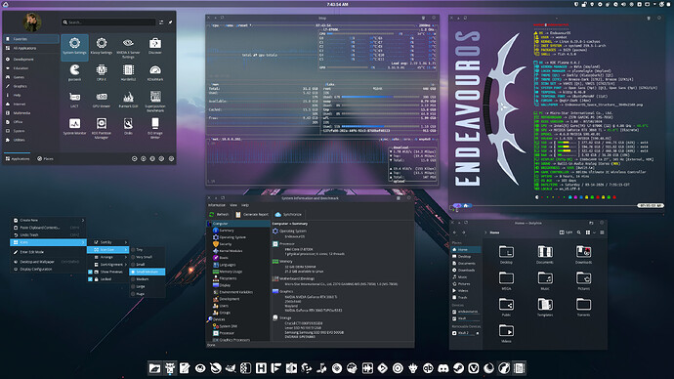The width and height of the screenshot is (674, 379).
Task: Click Synchronize in System Information toolbar
Action: (x=288, y=215)
